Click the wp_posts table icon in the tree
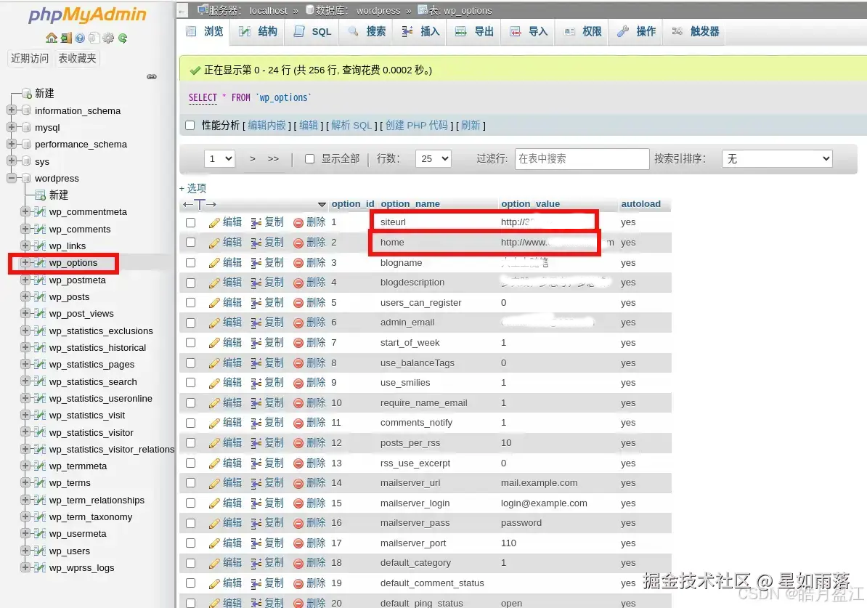Image resolution: width=867 pixels, height=608 pixels. [x=40, y=296]
